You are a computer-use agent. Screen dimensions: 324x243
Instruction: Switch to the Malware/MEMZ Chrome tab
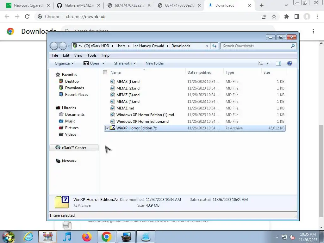(x=78, y=5)
